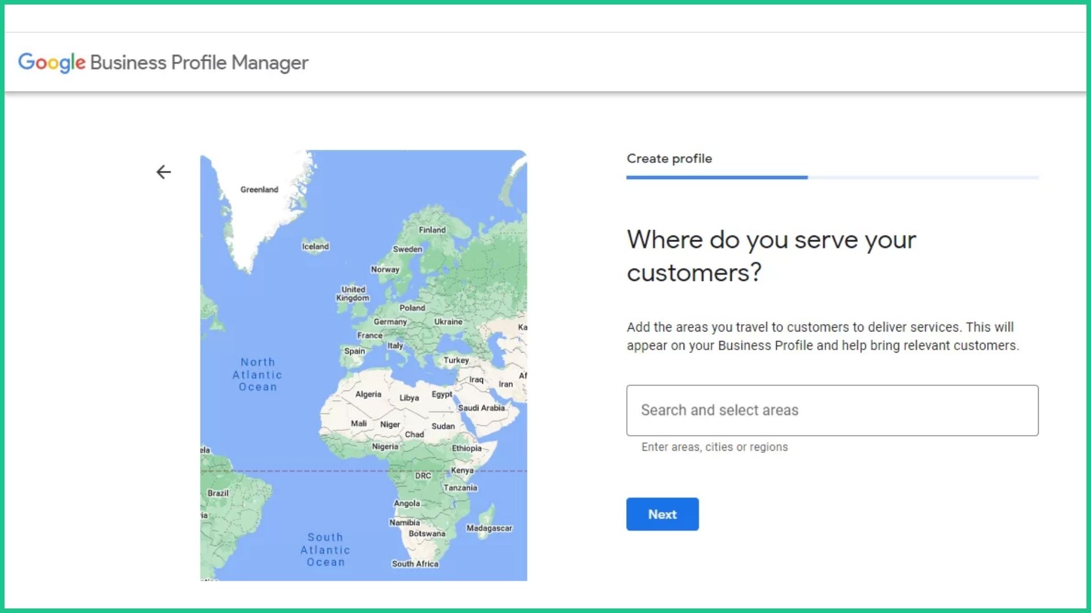Click the Next button
This screenshot has height=613, width=1091.
pos(663,514)
